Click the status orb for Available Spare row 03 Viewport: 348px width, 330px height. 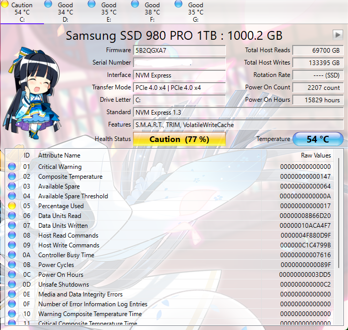12,186
